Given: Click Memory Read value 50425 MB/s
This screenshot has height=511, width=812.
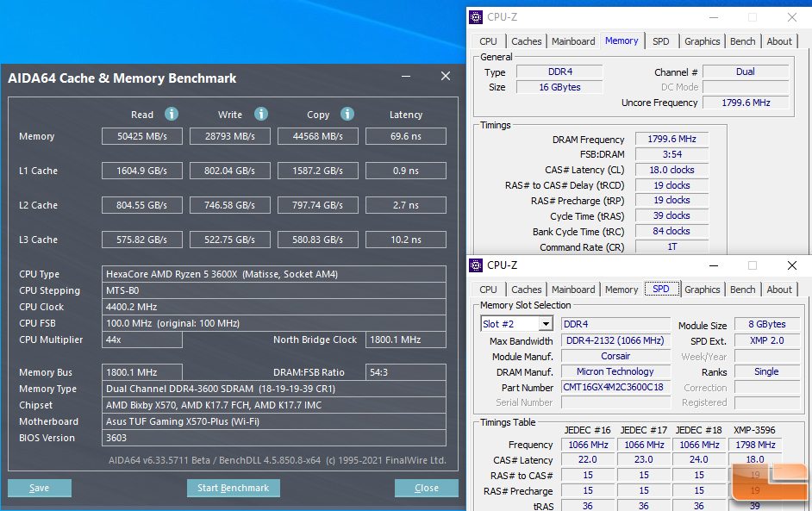Looking at the screenshot, I should 142,136.
